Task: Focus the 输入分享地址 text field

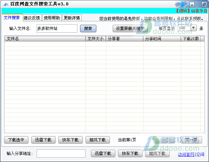Action: coord(61,154)
